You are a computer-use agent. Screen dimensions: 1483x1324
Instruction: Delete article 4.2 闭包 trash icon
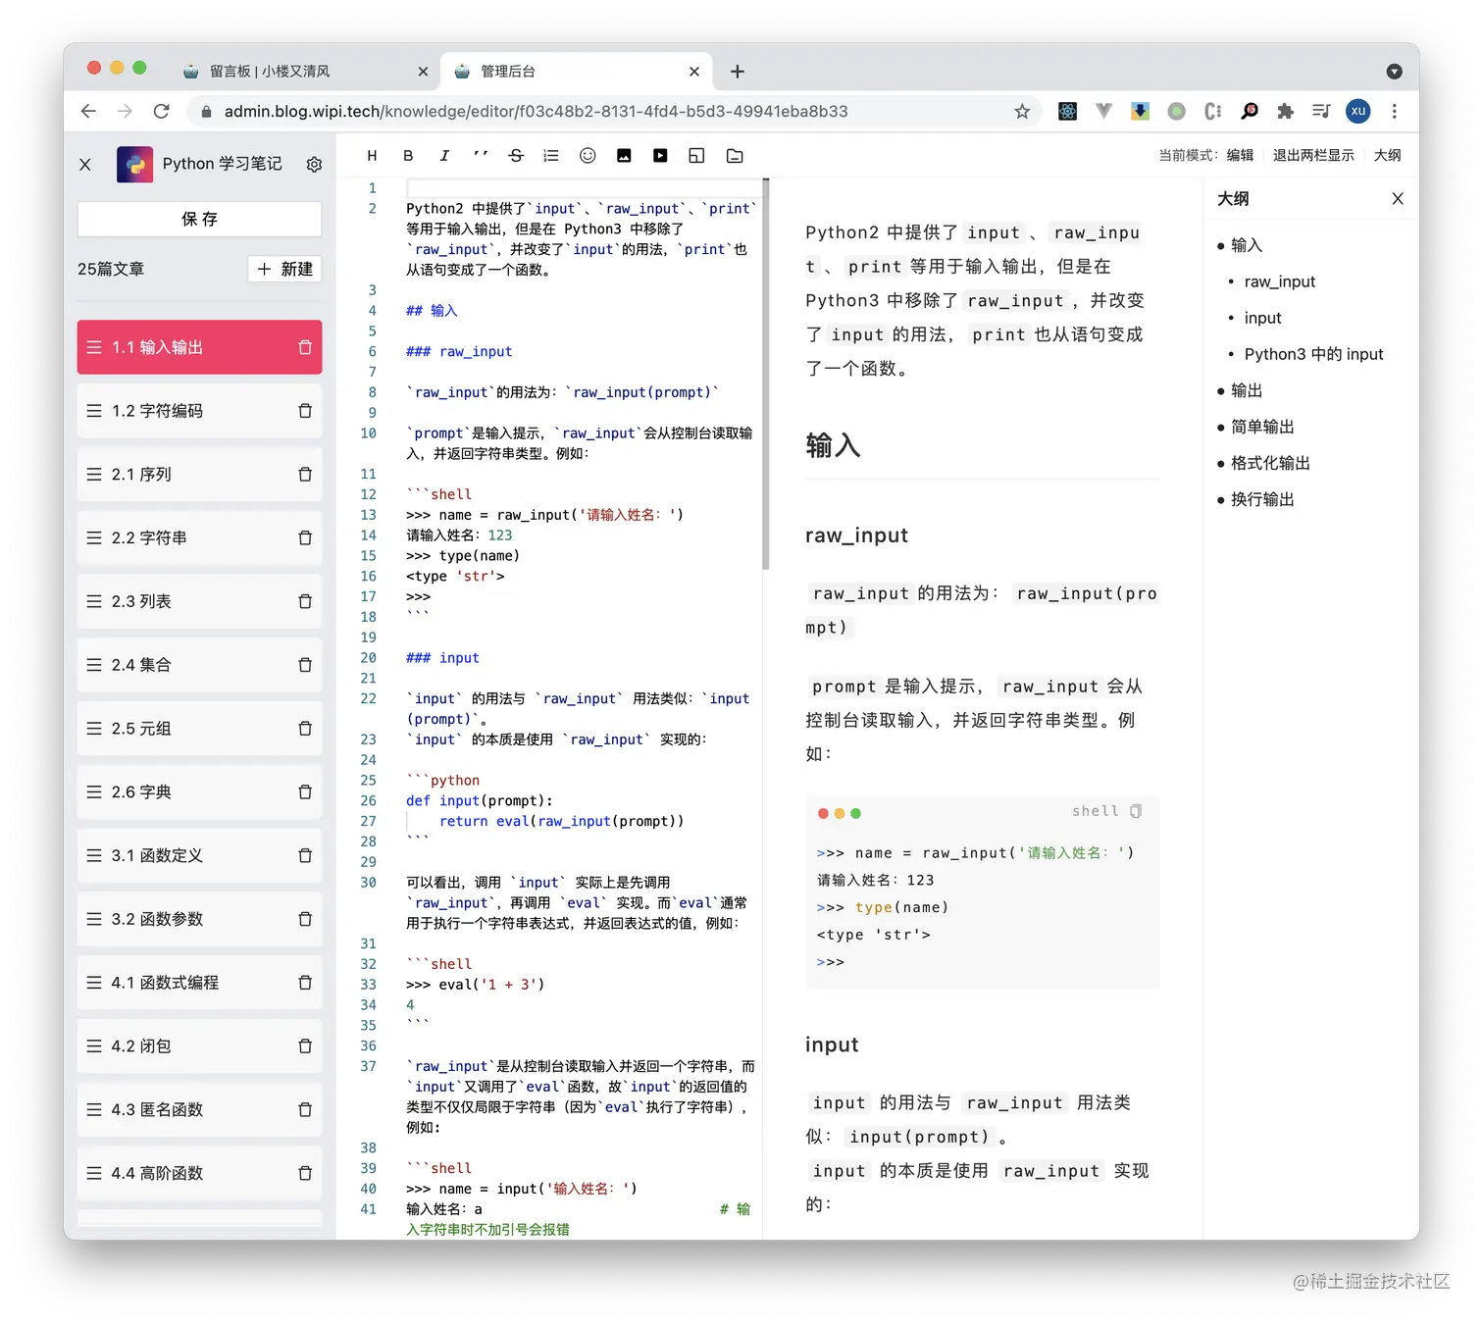(305, 1045)
